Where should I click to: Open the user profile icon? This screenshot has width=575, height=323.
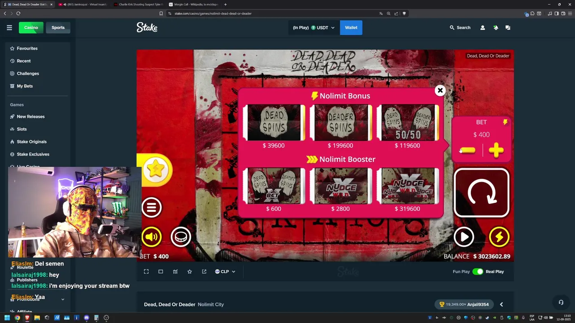tap(482, 28)
